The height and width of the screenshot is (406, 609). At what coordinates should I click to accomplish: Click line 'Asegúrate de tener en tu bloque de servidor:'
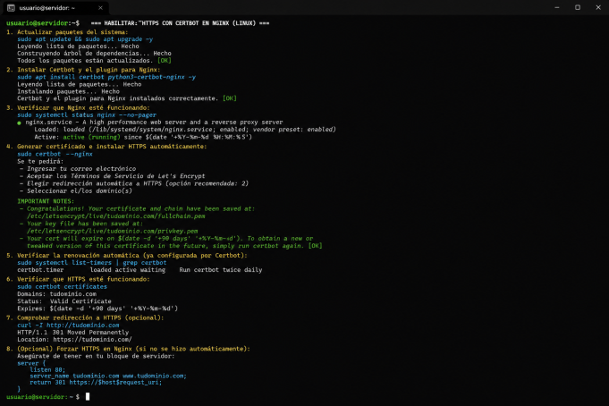[x=96, y=356]
